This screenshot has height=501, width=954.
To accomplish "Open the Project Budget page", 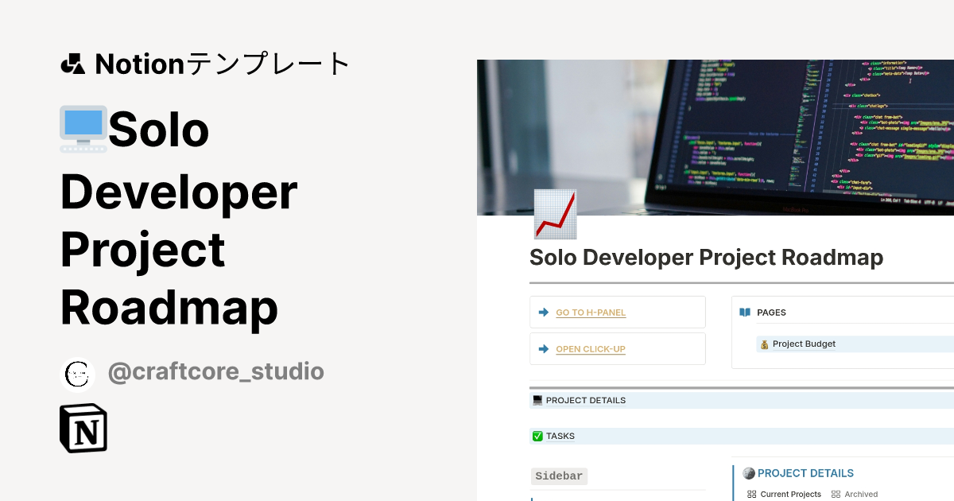I will click(x=805, y=344).
